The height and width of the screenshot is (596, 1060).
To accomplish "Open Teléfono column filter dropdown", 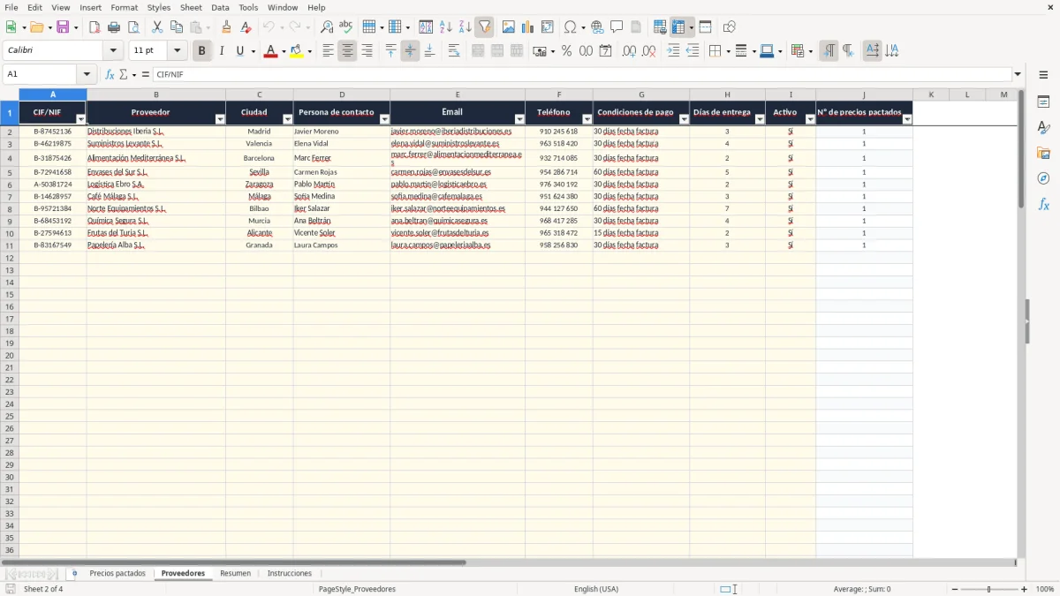I will [587, 119].
